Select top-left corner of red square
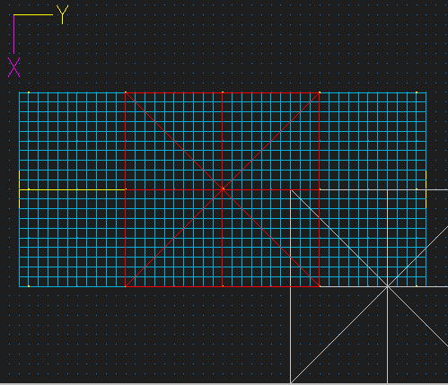This screenshot has width=448, height=385. coord(126,92)
